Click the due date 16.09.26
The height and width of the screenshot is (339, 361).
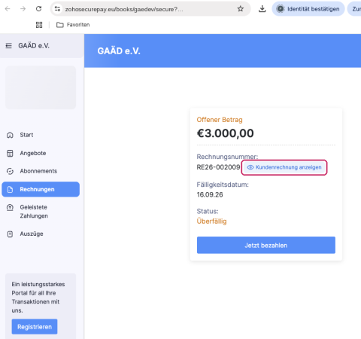point(210,194)
